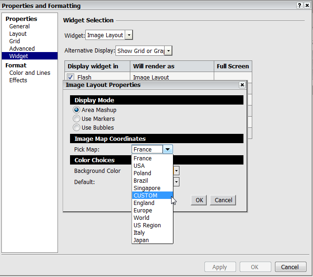Click OK in Image Layout Properties
Viewport: 313px width, 277px height.
[x=199, y=200]
